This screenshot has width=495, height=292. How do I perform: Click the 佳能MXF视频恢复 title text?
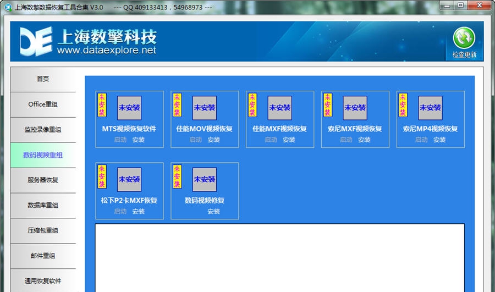[280, 129]
